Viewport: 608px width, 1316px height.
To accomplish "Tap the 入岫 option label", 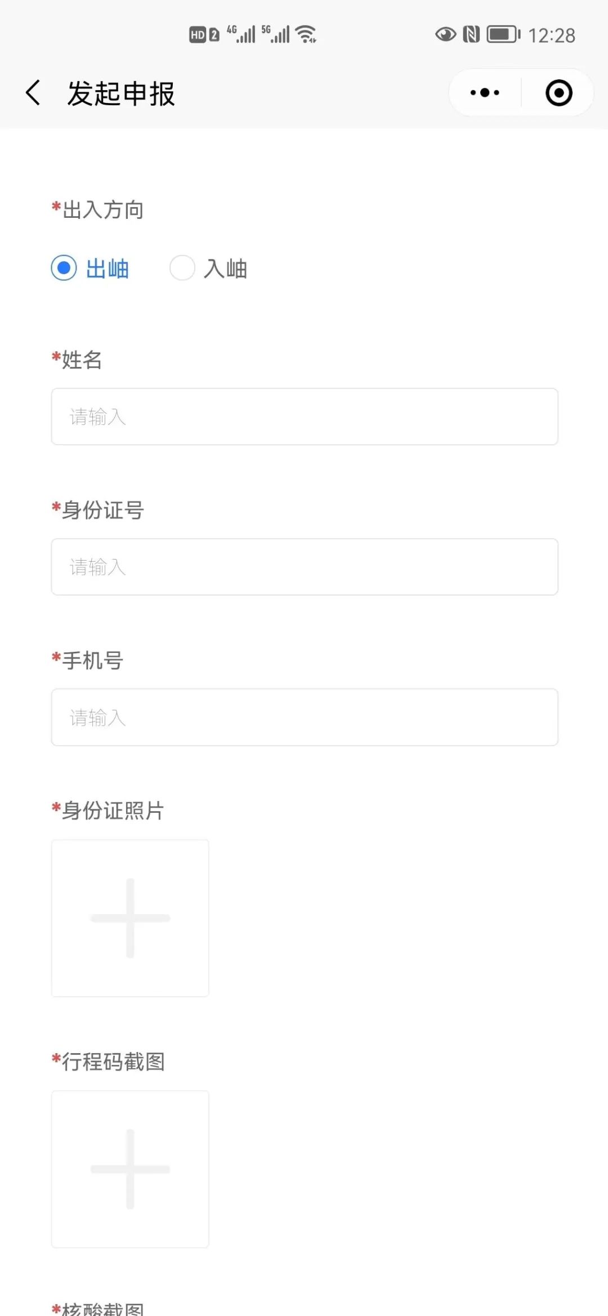I will [226, 268].
